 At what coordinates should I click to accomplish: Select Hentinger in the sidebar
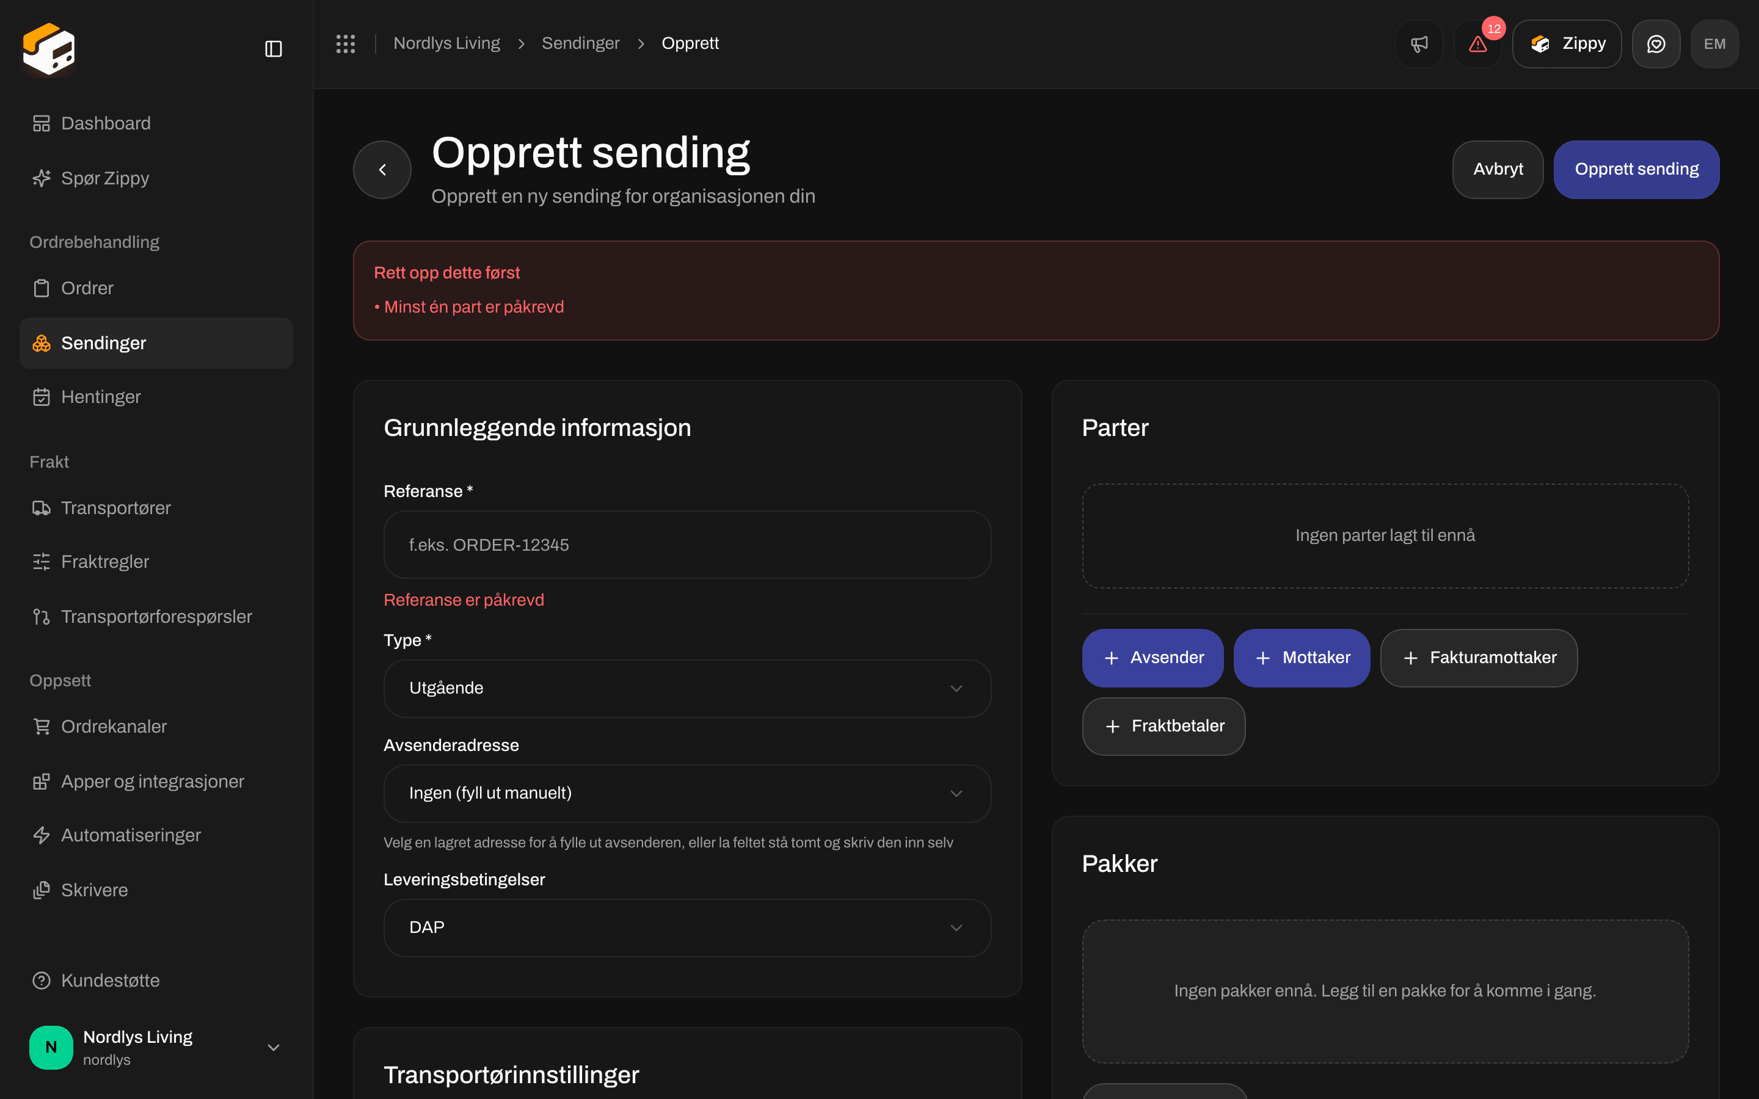[x=156, y=397]
